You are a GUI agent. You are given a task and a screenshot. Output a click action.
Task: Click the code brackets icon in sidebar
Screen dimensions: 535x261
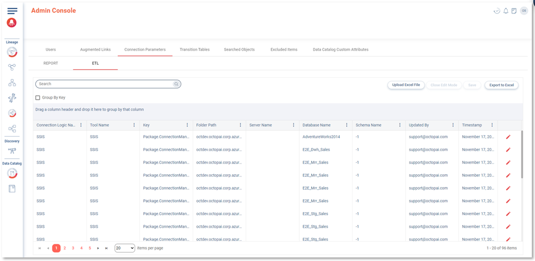click(x=12, y=98)
